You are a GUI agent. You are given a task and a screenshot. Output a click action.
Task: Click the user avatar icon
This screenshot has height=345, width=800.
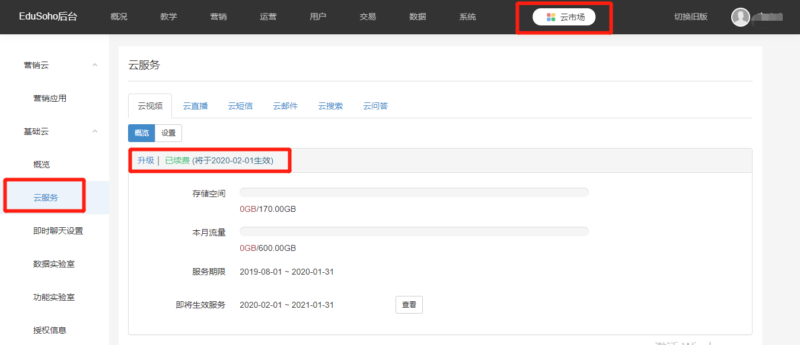[741, 17]
